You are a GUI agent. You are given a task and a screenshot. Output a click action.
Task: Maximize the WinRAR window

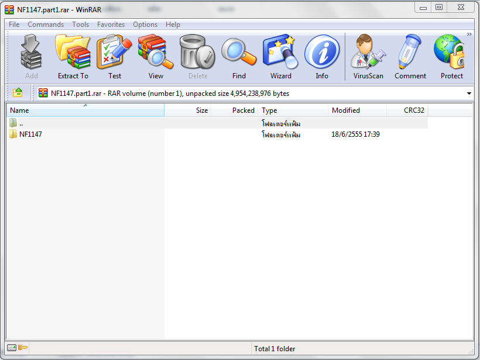(x=439, y=8)
